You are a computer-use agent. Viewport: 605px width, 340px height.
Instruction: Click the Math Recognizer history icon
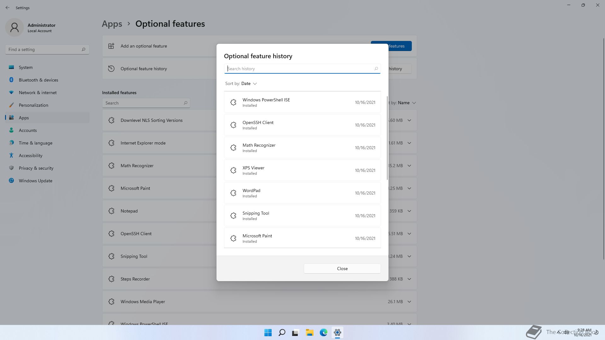233,148
